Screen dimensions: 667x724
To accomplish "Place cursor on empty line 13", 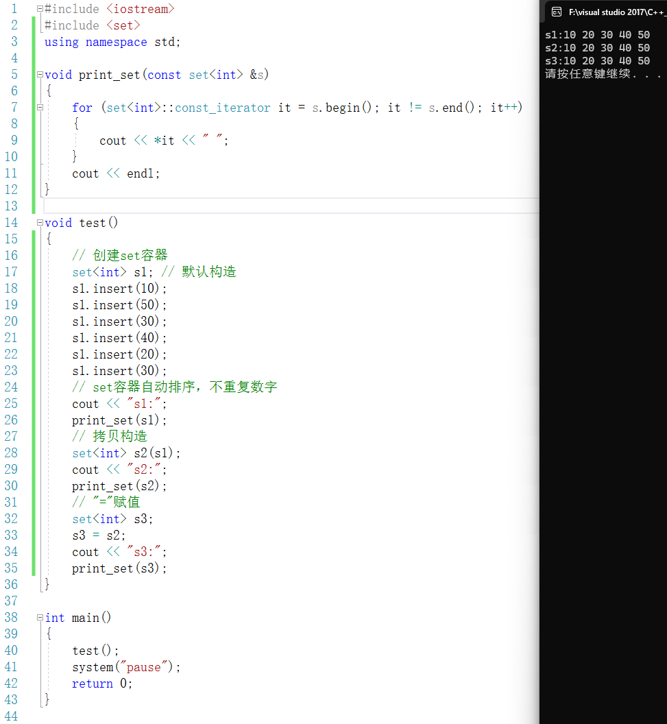I will (x=291, y=206).
